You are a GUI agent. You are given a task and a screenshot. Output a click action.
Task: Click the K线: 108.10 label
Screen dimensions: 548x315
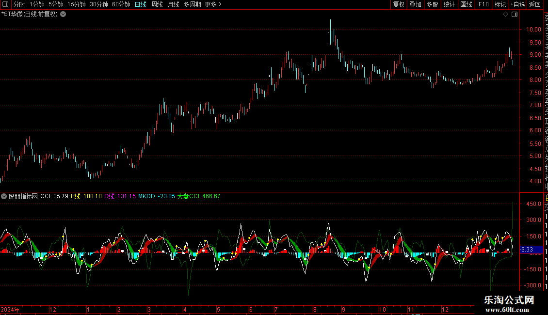tap(86, 196)
